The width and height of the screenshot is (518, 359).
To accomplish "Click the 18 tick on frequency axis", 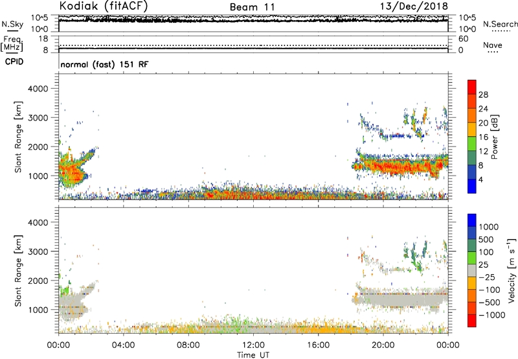I will point(43,39).
